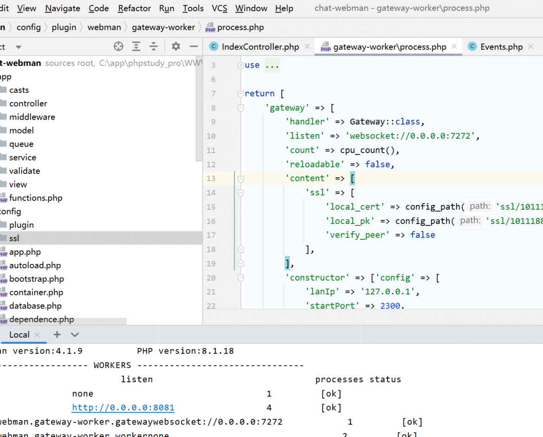Add a new terminal session tab
The height and width of the screenshot is (437, 543).
(57, 334)
